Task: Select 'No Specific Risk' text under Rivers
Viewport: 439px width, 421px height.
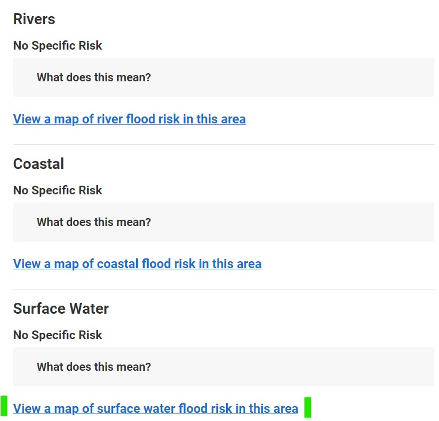Action: (58, 46)
